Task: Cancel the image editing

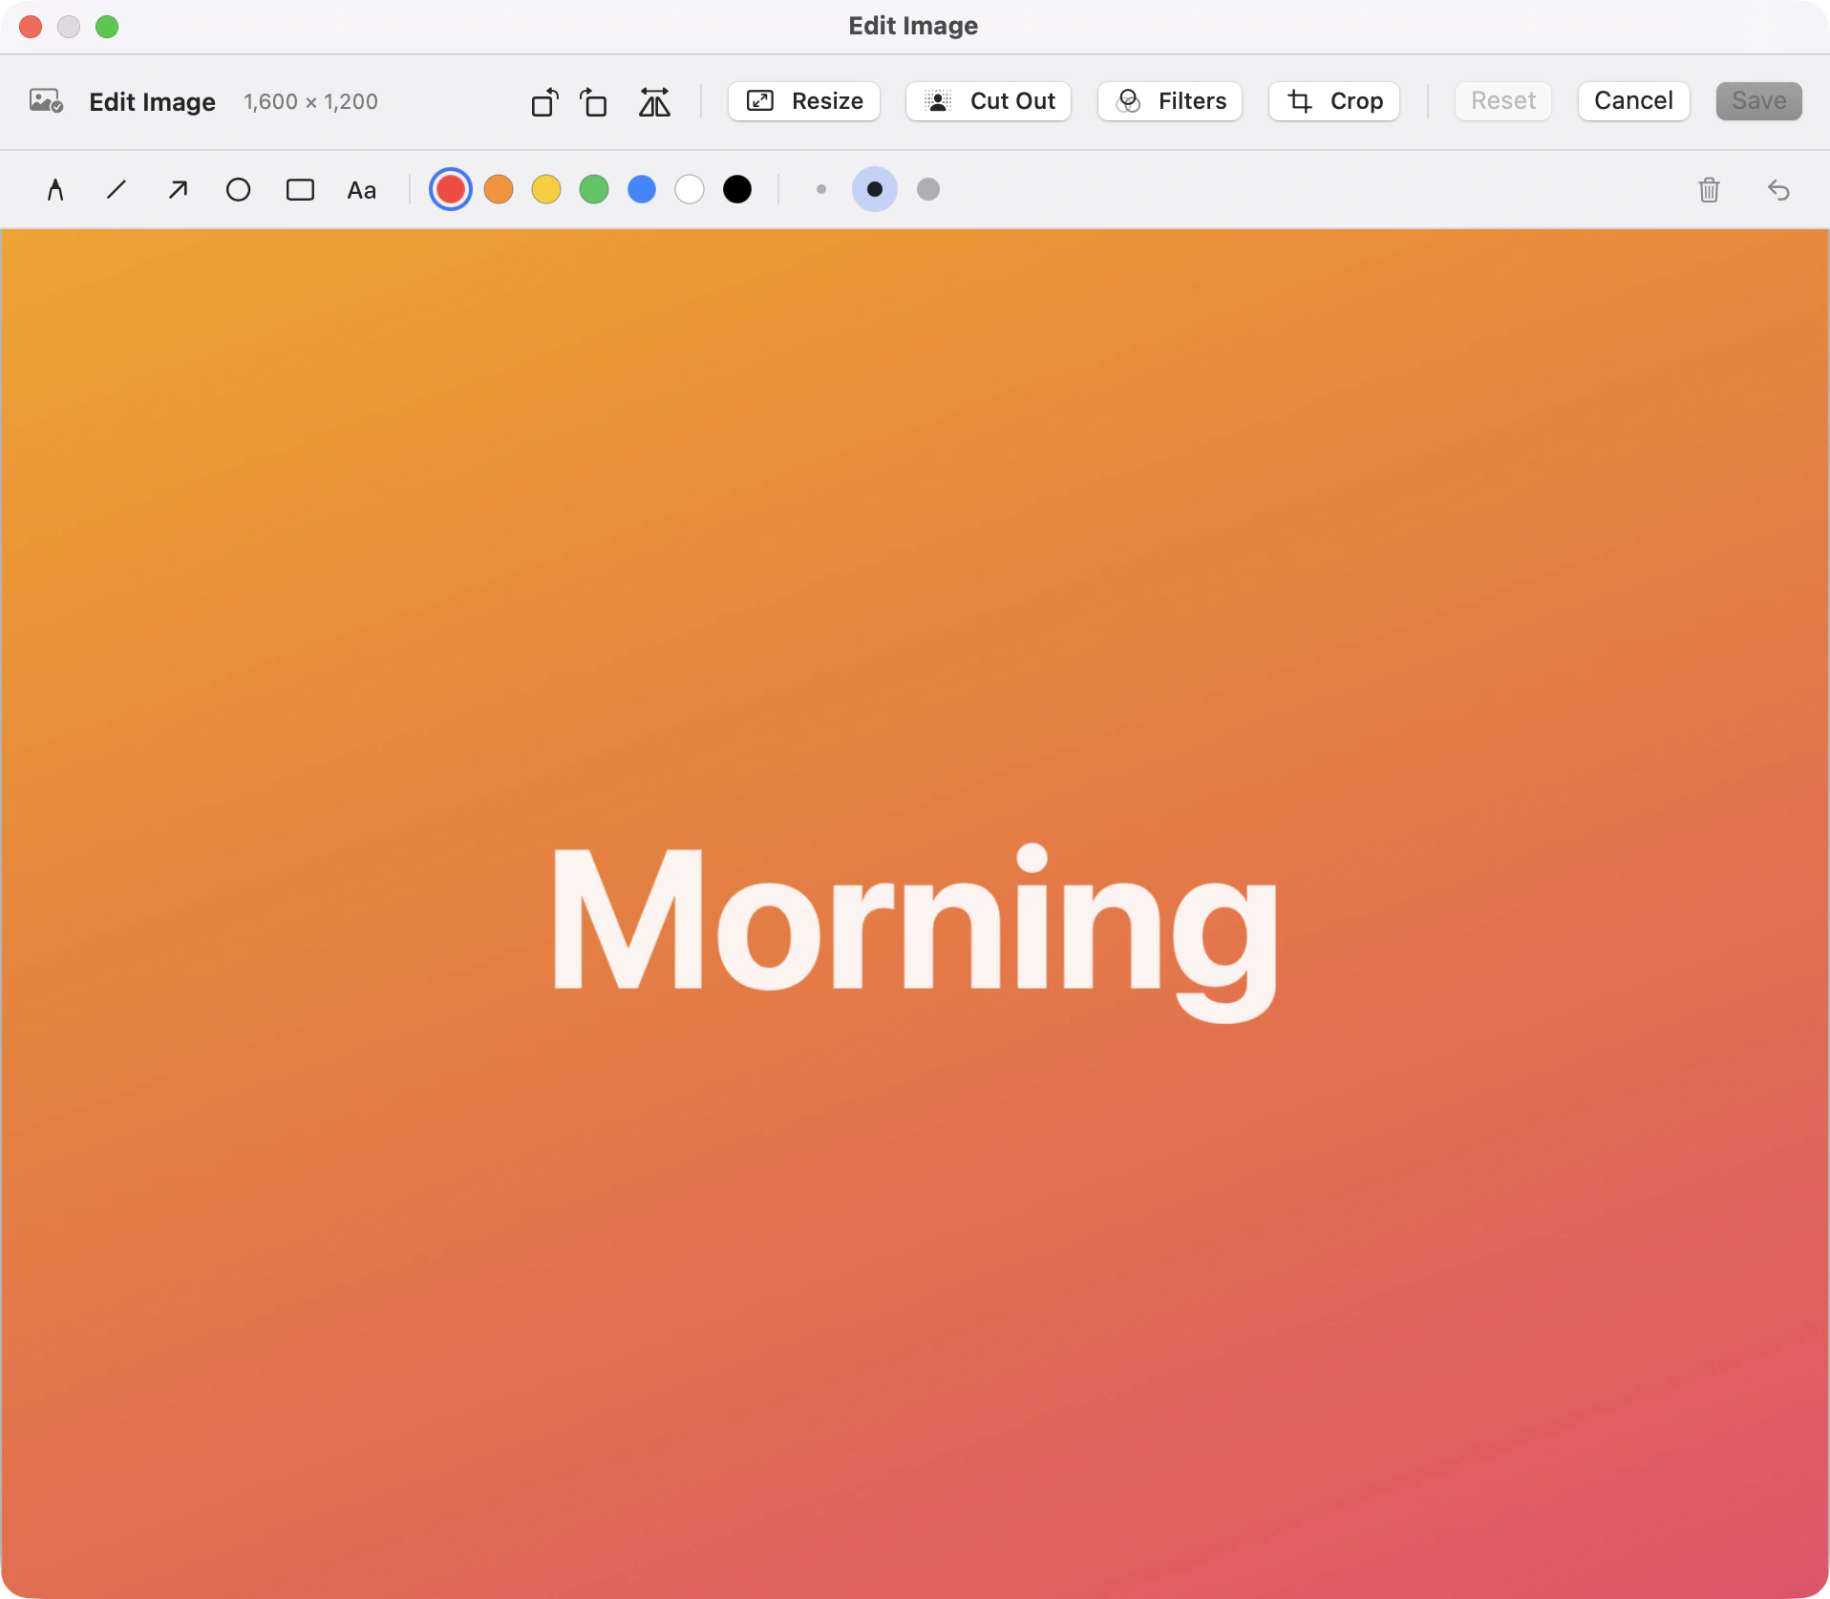Action: pos(1633,101)
